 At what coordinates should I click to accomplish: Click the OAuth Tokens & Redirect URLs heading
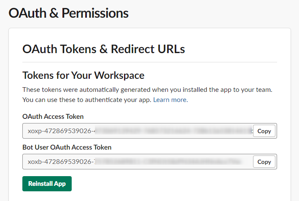pyautogui.click(x=104, y=49)
